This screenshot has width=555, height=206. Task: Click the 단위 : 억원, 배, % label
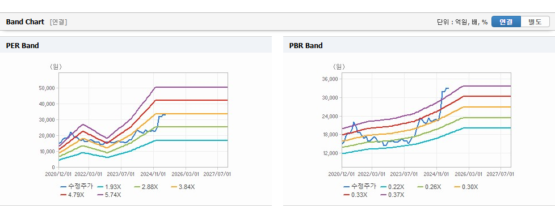click(x=463, y=22)
